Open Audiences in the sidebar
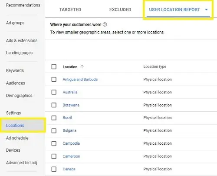Viewport: 217px width, 176px height. coord(16,83)
